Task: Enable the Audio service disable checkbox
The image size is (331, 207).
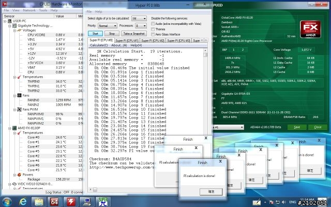Action: click(x=153, y=24)
